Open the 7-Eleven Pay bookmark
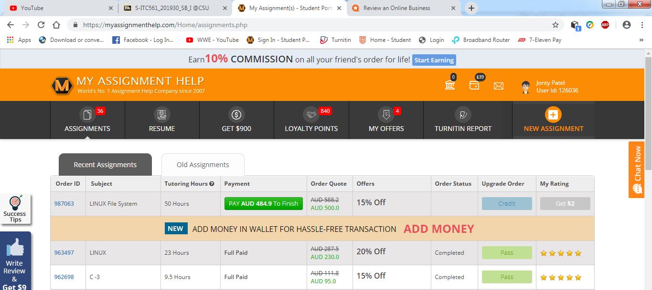This screenshot has height=290, width=652. coord(540,40)
